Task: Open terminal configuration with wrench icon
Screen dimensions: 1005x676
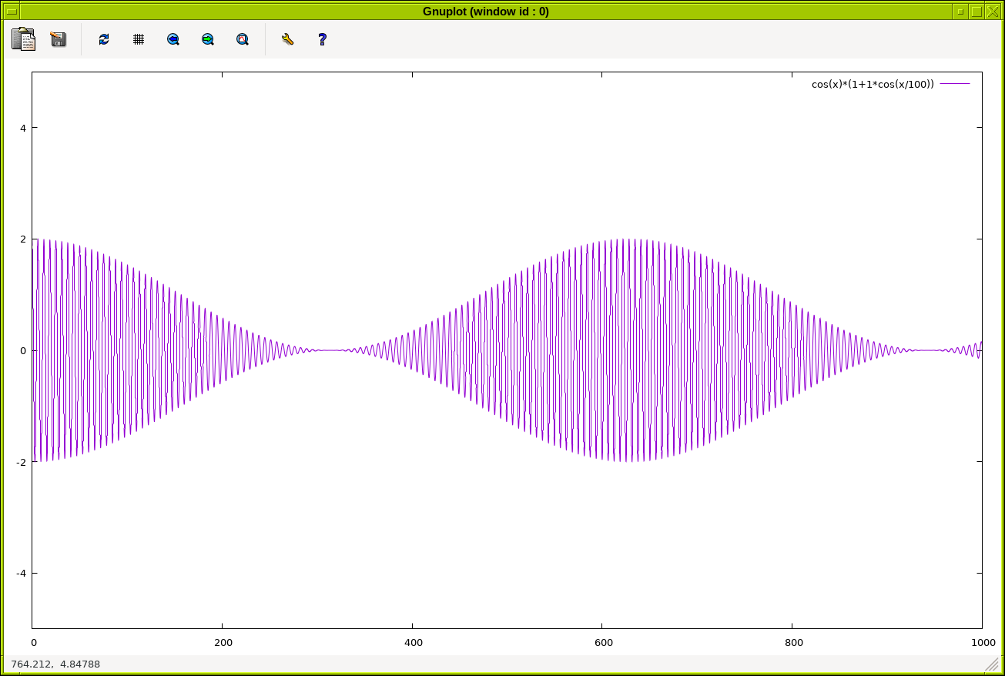Action: pos(288,39)
